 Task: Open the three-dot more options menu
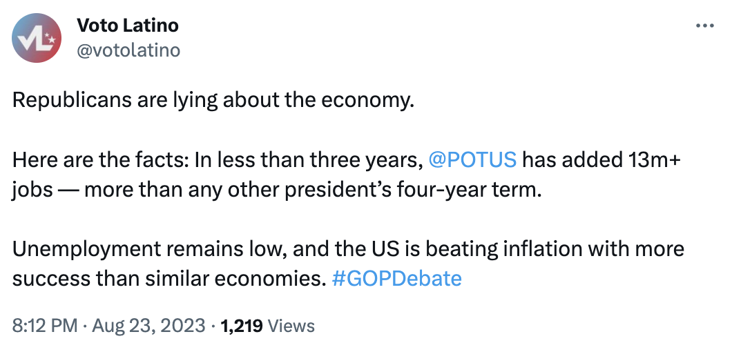tap(704, 26)
